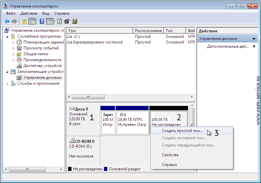Click the Тип column header

point(175,30)
